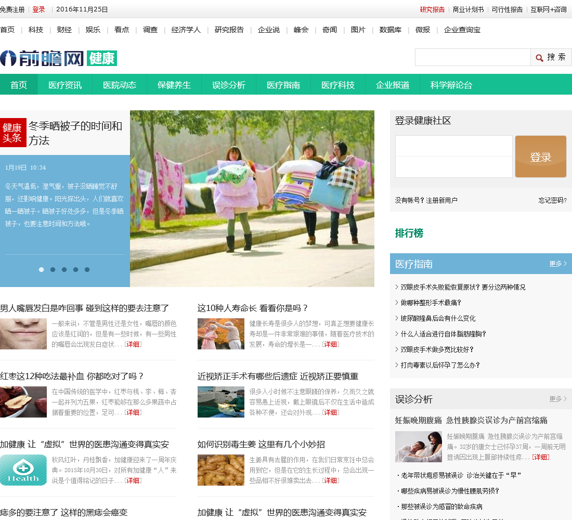This screenshot has width=572, height=520.
Task: Open the 医疗科技 nav tab
Action: tap(338, 85)
